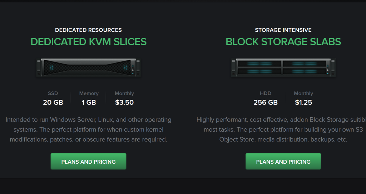Click the KVM Slices description paragraph
This screenshot has width=366, height=194.
click(89, 129)
